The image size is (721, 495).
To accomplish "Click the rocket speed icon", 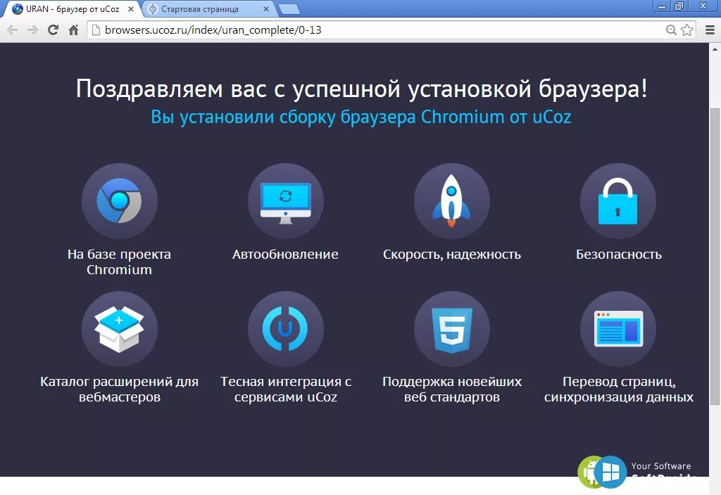I will (x=451, y=200).
